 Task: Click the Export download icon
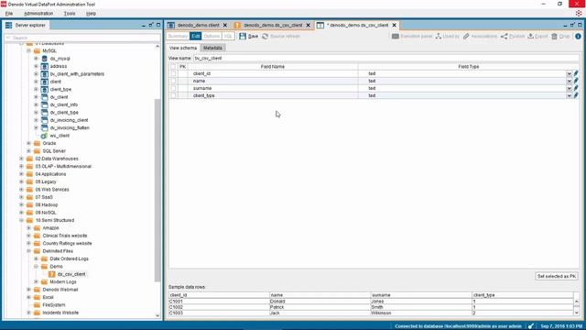pos(531,37)
